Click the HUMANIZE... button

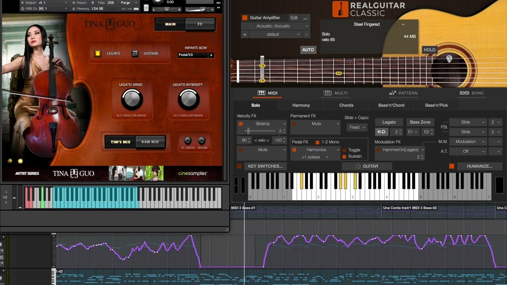point(479,166)
